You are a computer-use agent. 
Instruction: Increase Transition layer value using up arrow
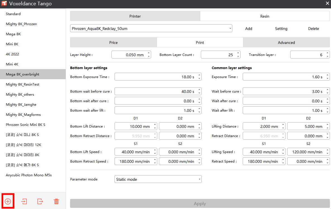[x=328, y=53]
